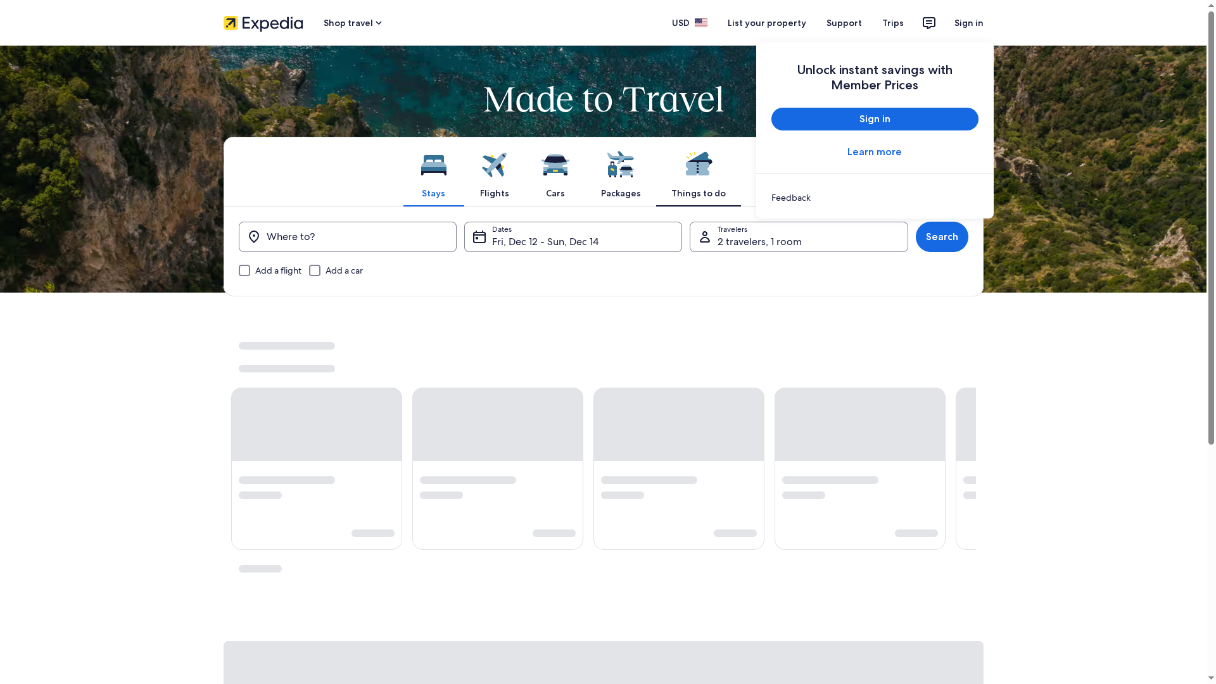The height and width of the screenshot is (684, 1216).
Task: Click the blue Sign in button
Action: pos(874,119)
